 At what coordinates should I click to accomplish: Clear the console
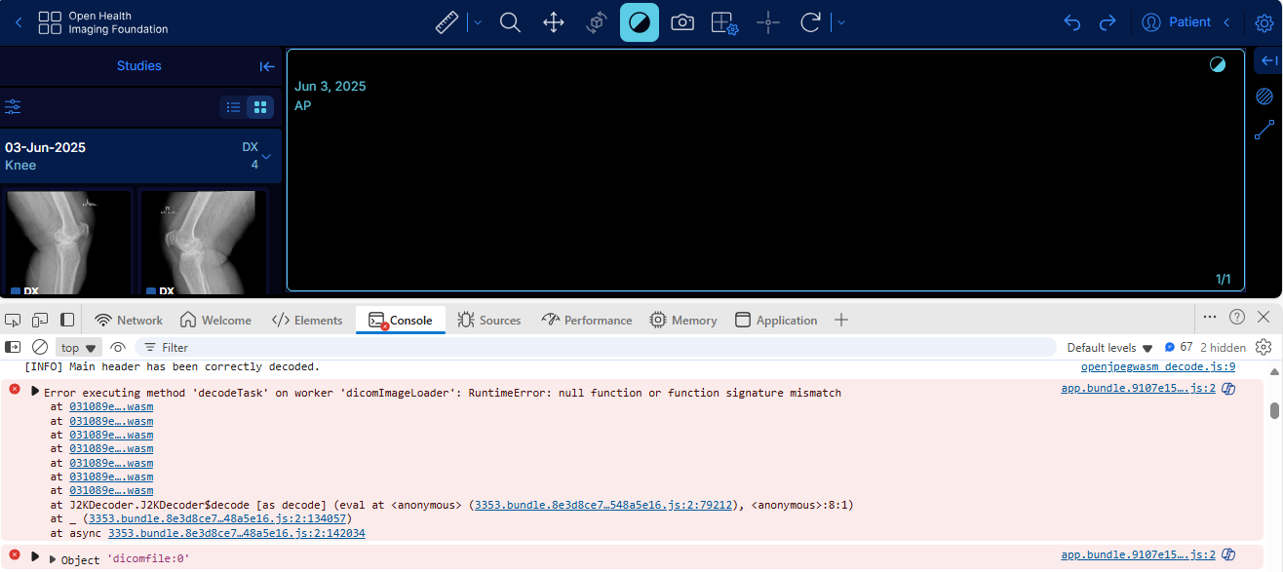[40, 347]
